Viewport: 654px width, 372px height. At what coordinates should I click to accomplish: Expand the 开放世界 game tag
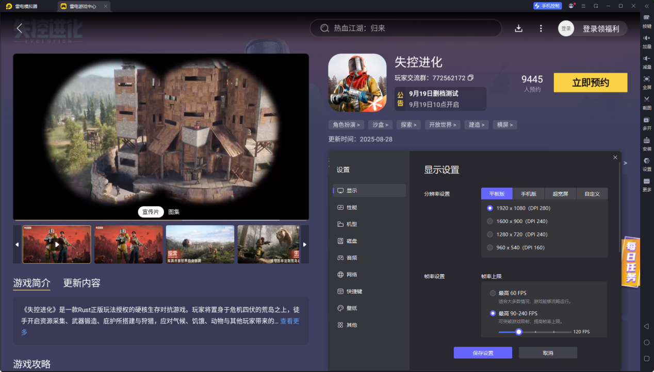coord(442,124)
